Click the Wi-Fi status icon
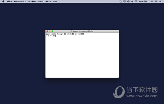The image size is (164, 104). 136,1
